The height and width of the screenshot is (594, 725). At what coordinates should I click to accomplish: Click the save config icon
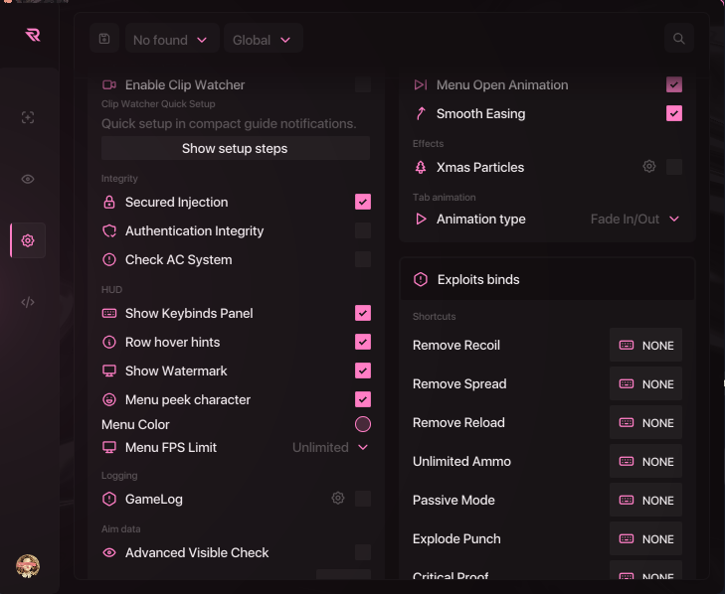pyautogui.click(x=104, y=39)
